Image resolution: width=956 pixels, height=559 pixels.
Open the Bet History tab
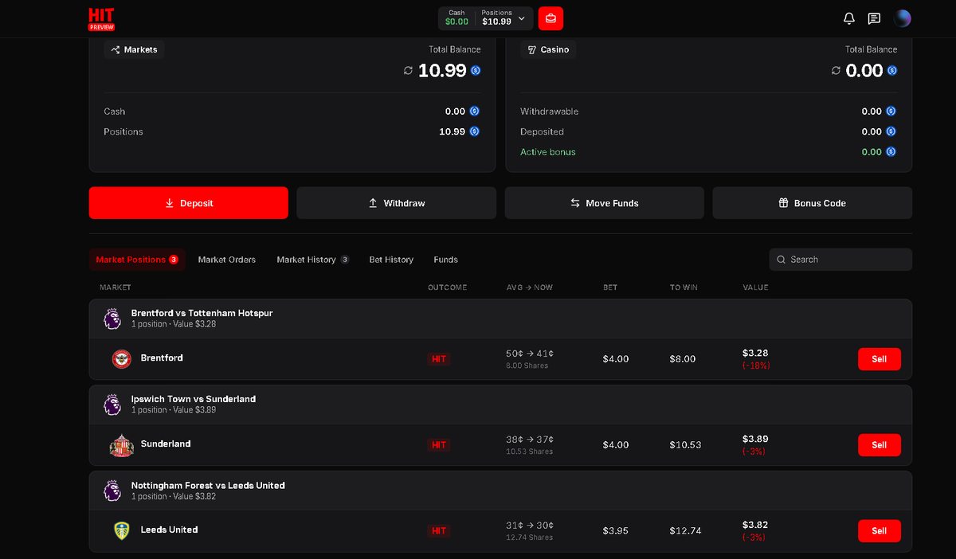point(391,260)
